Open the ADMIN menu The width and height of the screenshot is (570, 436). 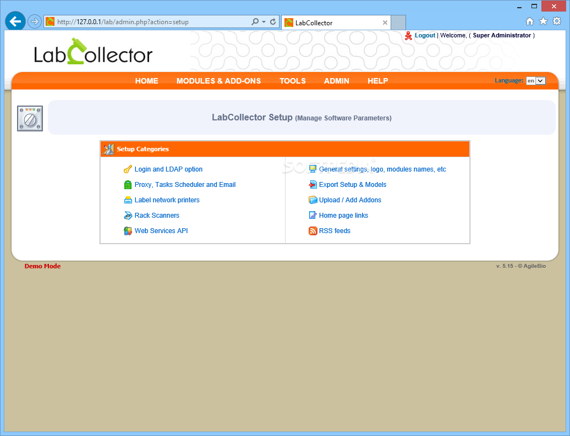click(x=336, y=81)
